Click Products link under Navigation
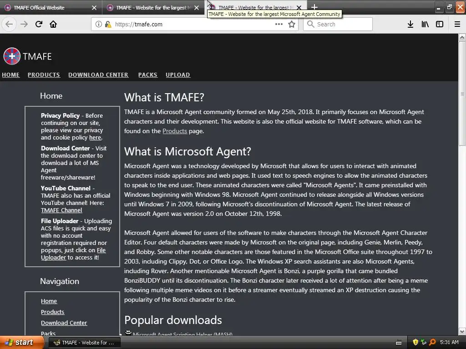Screen dimensions: 466x349 click(x=53, y=312)
